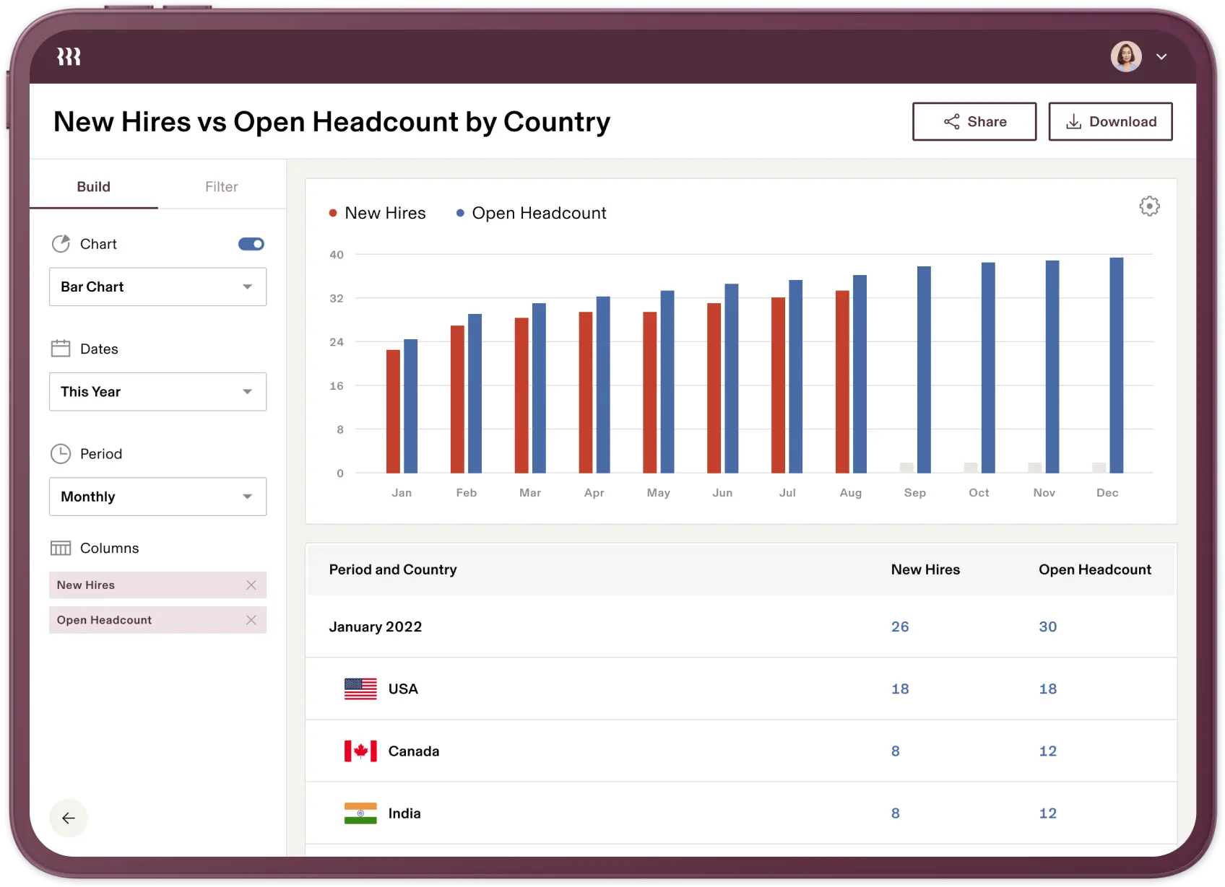Switch to the Filter tab

coord(221,186)
